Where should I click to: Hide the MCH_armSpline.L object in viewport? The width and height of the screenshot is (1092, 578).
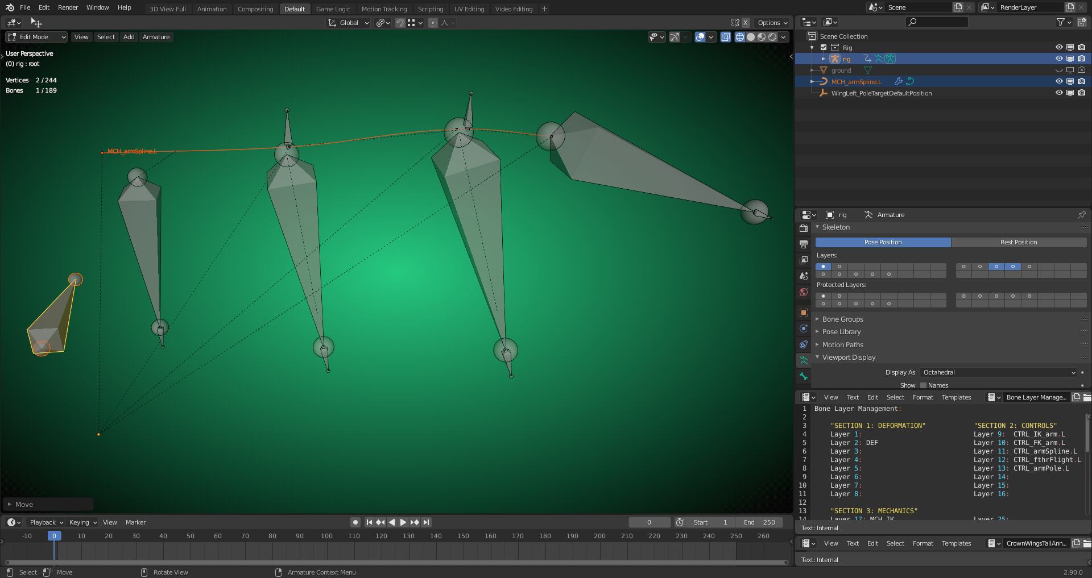[1059, 81]
